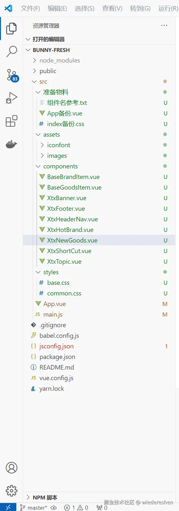This screenshot has height=511, width=179.
Task: Open the Search view icon
Action: (11, 51)
